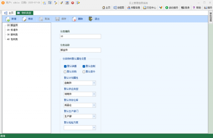Uncheck the 默认销售 checkbox

coord(65,66)
